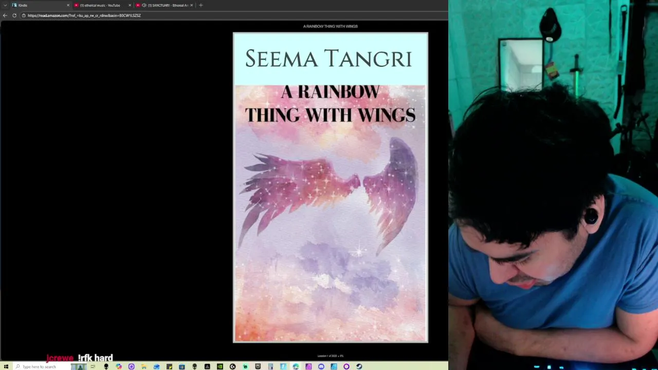Open Outlook from the taskbar

[x=156, y=366]
